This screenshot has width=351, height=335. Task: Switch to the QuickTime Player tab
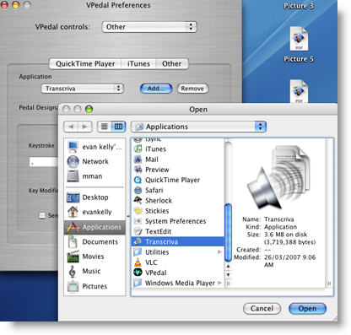pyautogui.click(x=85, y=64)
